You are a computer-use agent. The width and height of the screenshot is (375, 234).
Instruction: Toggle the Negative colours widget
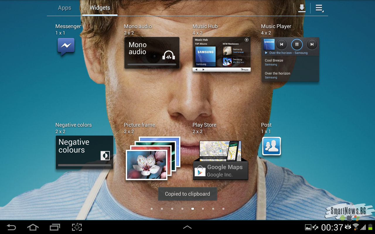[84, 152]
